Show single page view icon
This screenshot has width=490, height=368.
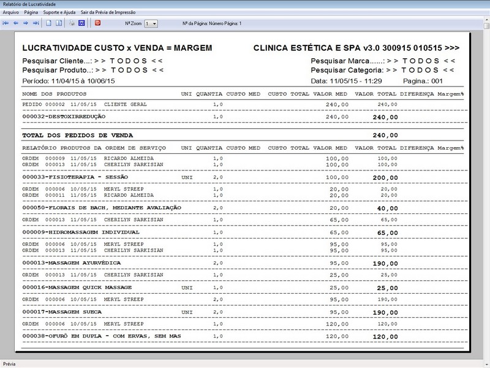pyautogui.click(x=49, y=23)
